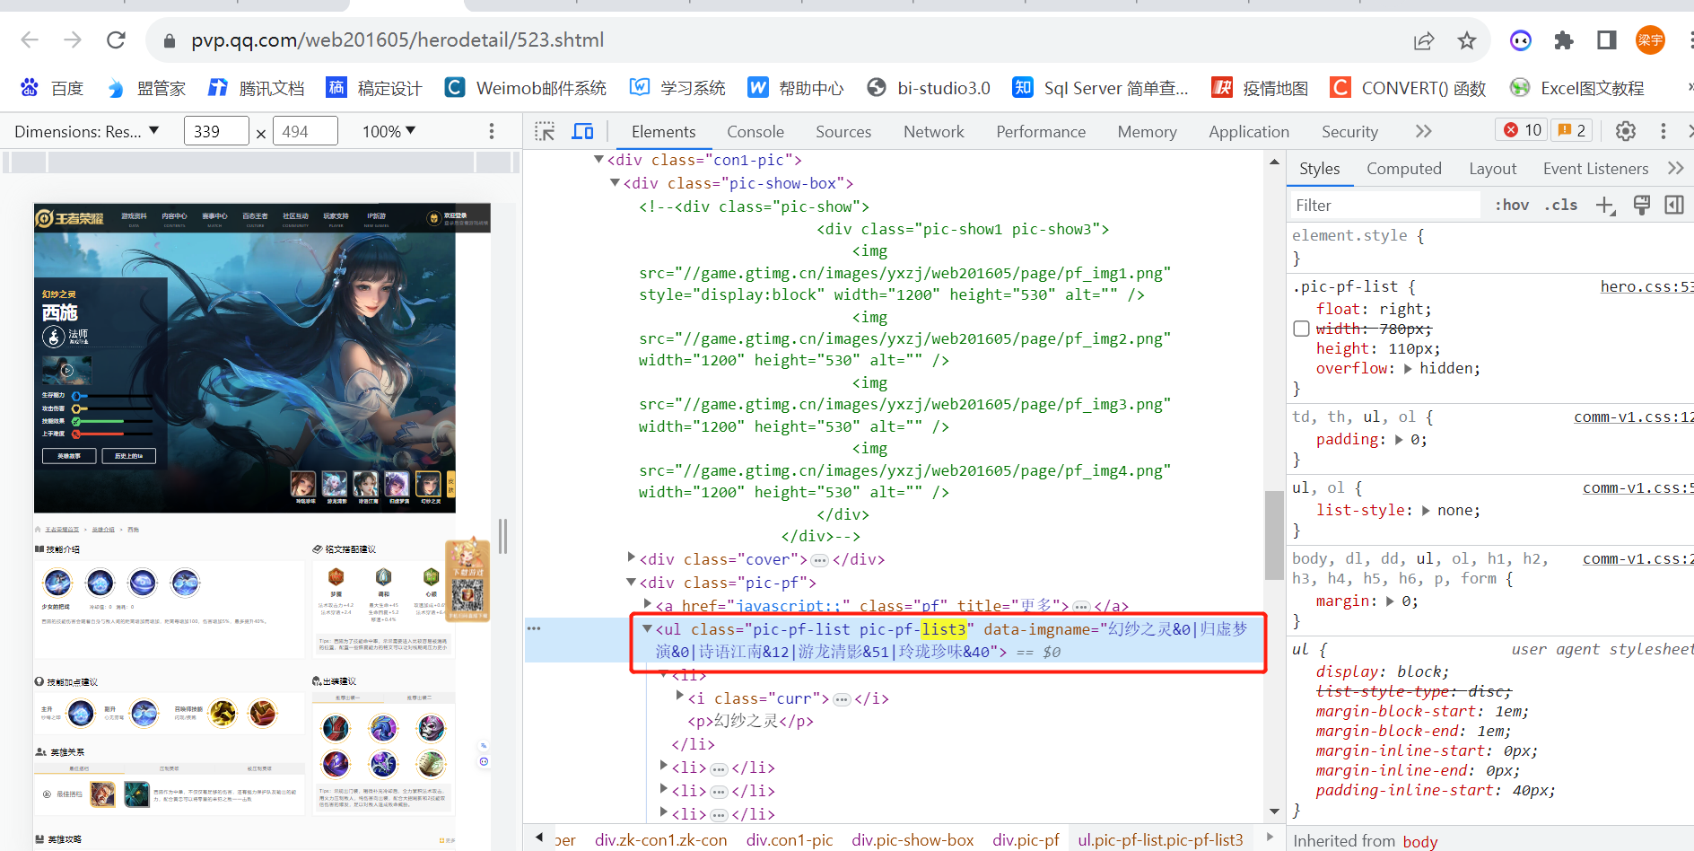
Task: Open the user profile avatar
Action: click(x=1650, y=40)
